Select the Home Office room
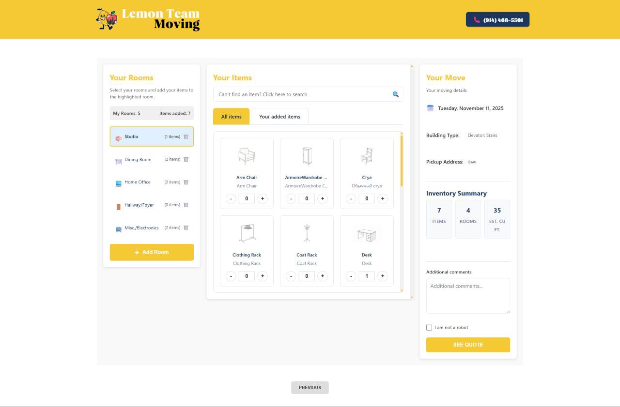Image resolution: width=620 pixels, height=407 pixels. point(152,182)
